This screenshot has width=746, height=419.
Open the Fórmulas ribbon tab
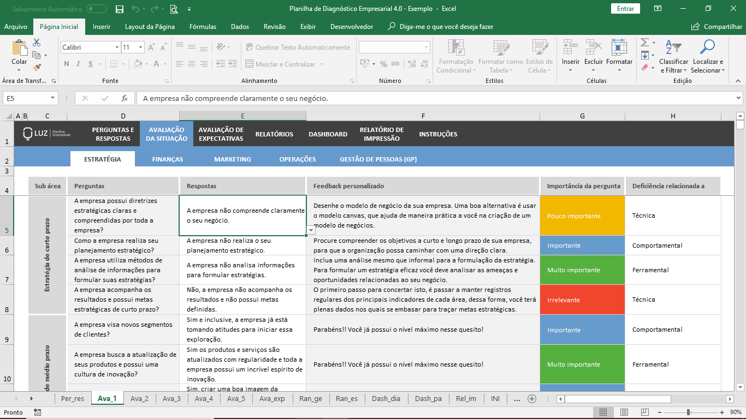click(x=203, y=27)
